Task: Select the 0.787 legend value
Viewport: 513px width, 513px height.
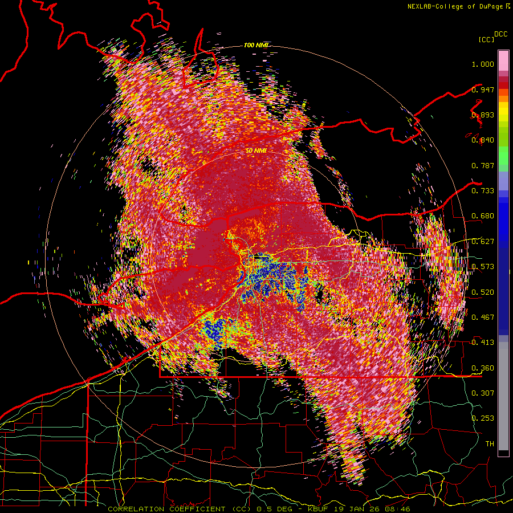Action: pyautogui.click(x=483, y=165)
